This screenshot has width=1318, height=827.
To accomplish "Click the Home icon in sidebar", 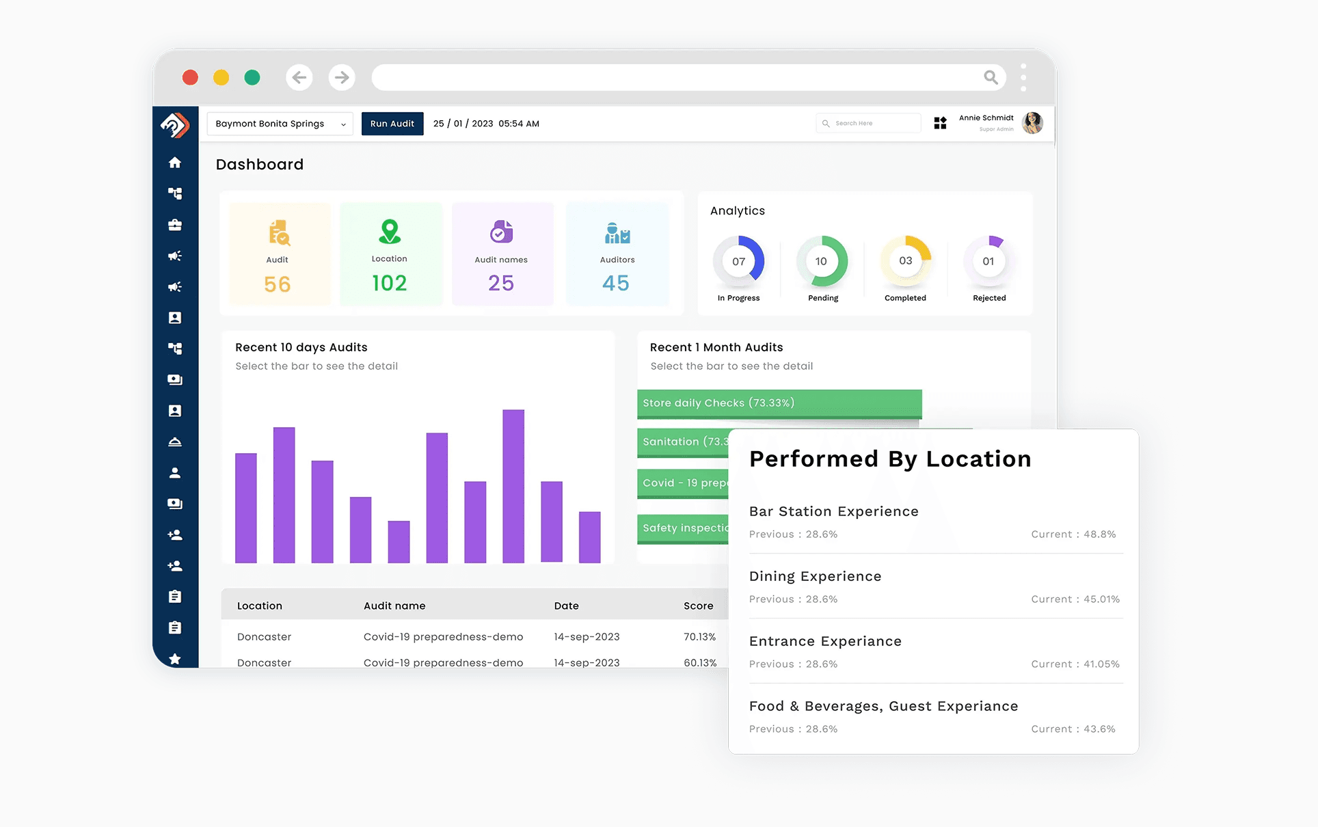I will (x=175, y=163).
